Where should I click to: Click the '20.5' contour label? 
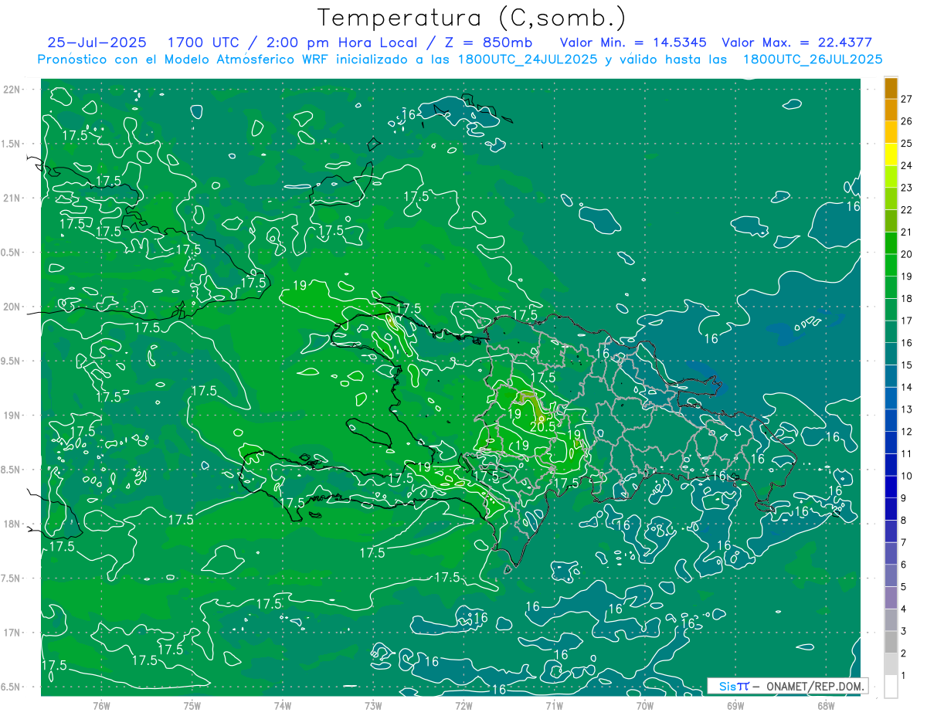click(x=543, y=426)
